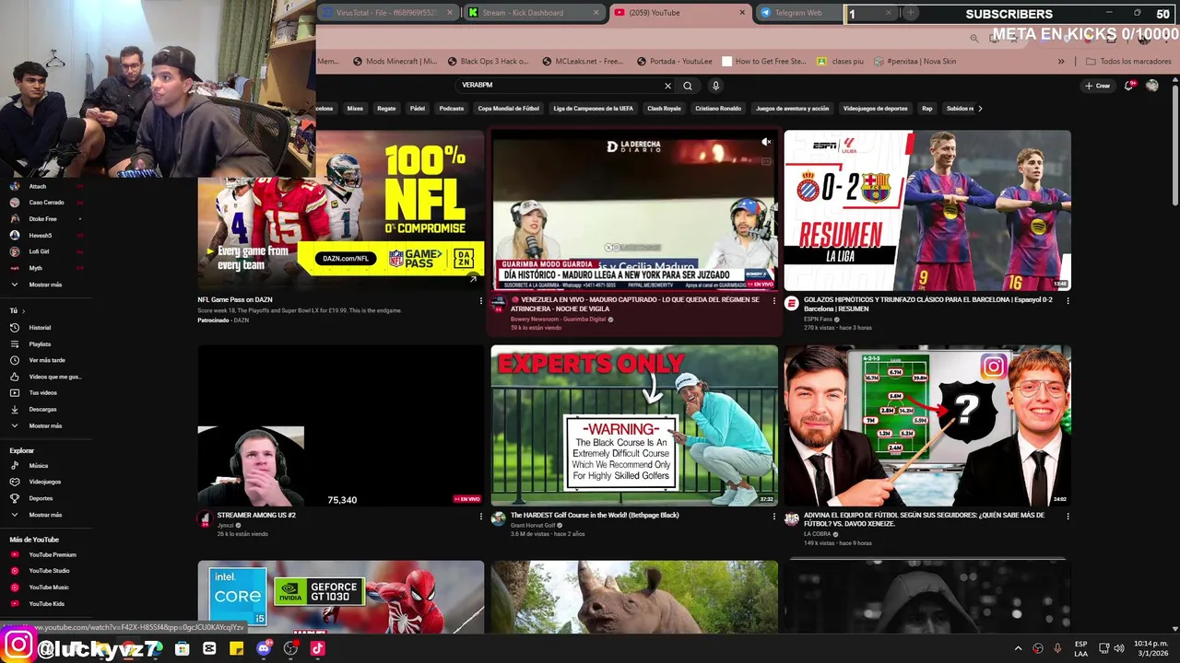Open Caso Cerrado subscription channel
This screenshot has width=1180, height=663.
[46, 203]
